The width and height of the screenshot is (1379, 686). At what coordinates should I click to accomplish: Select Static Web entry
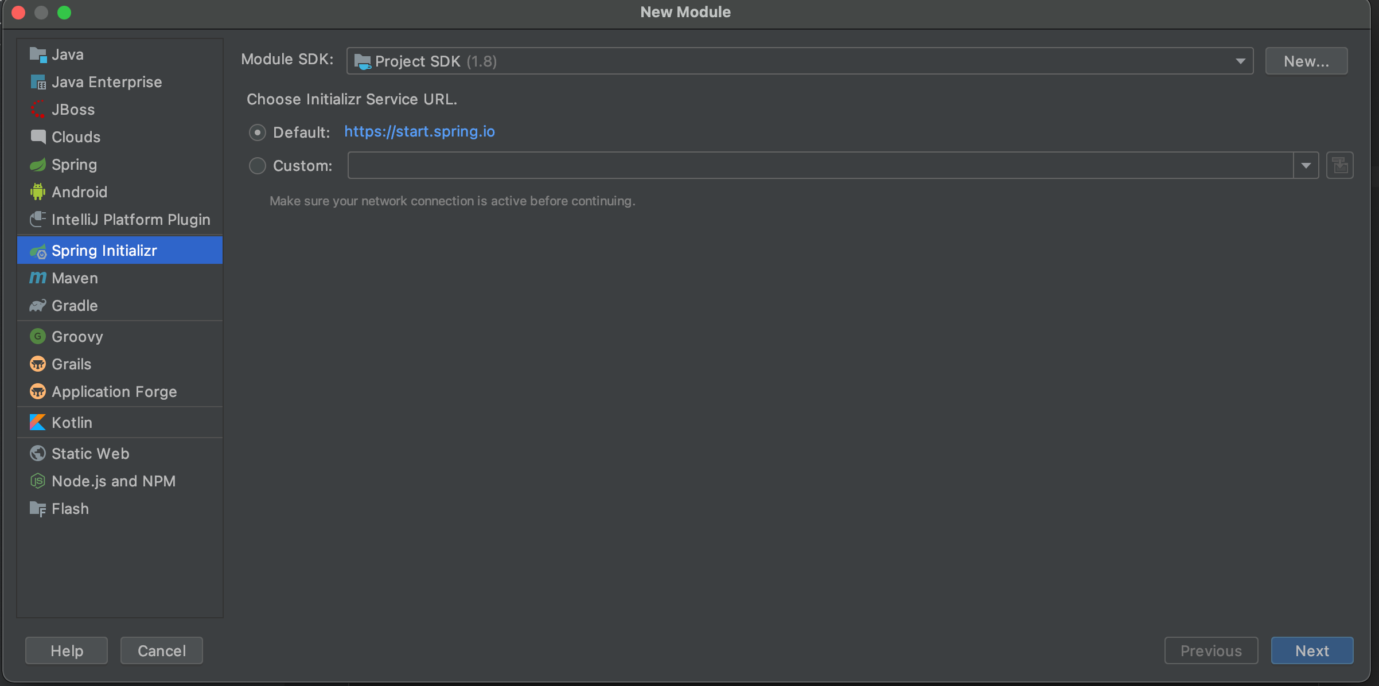pyautogui.click(x=120, y=454)
